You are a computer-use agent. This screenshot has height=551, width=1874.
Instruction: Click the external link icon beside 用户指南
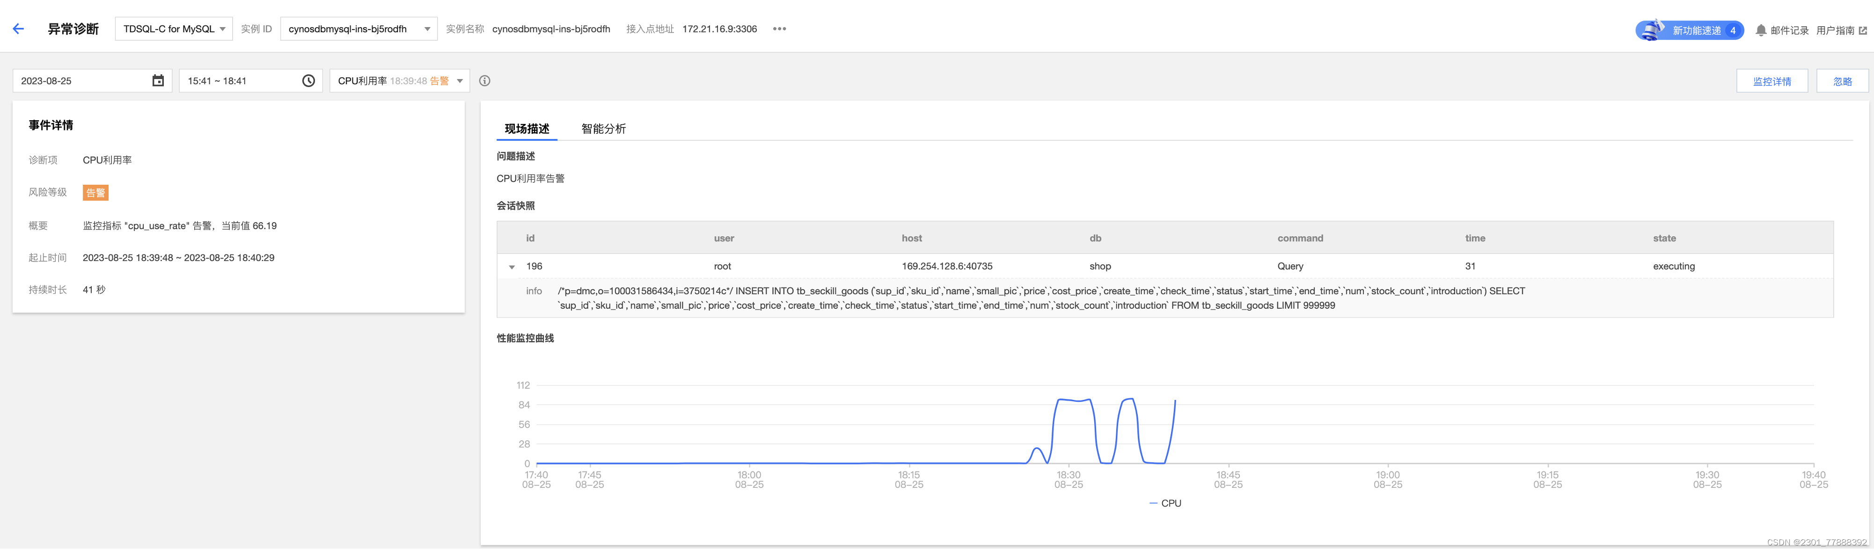click(x=1862, y=30)
